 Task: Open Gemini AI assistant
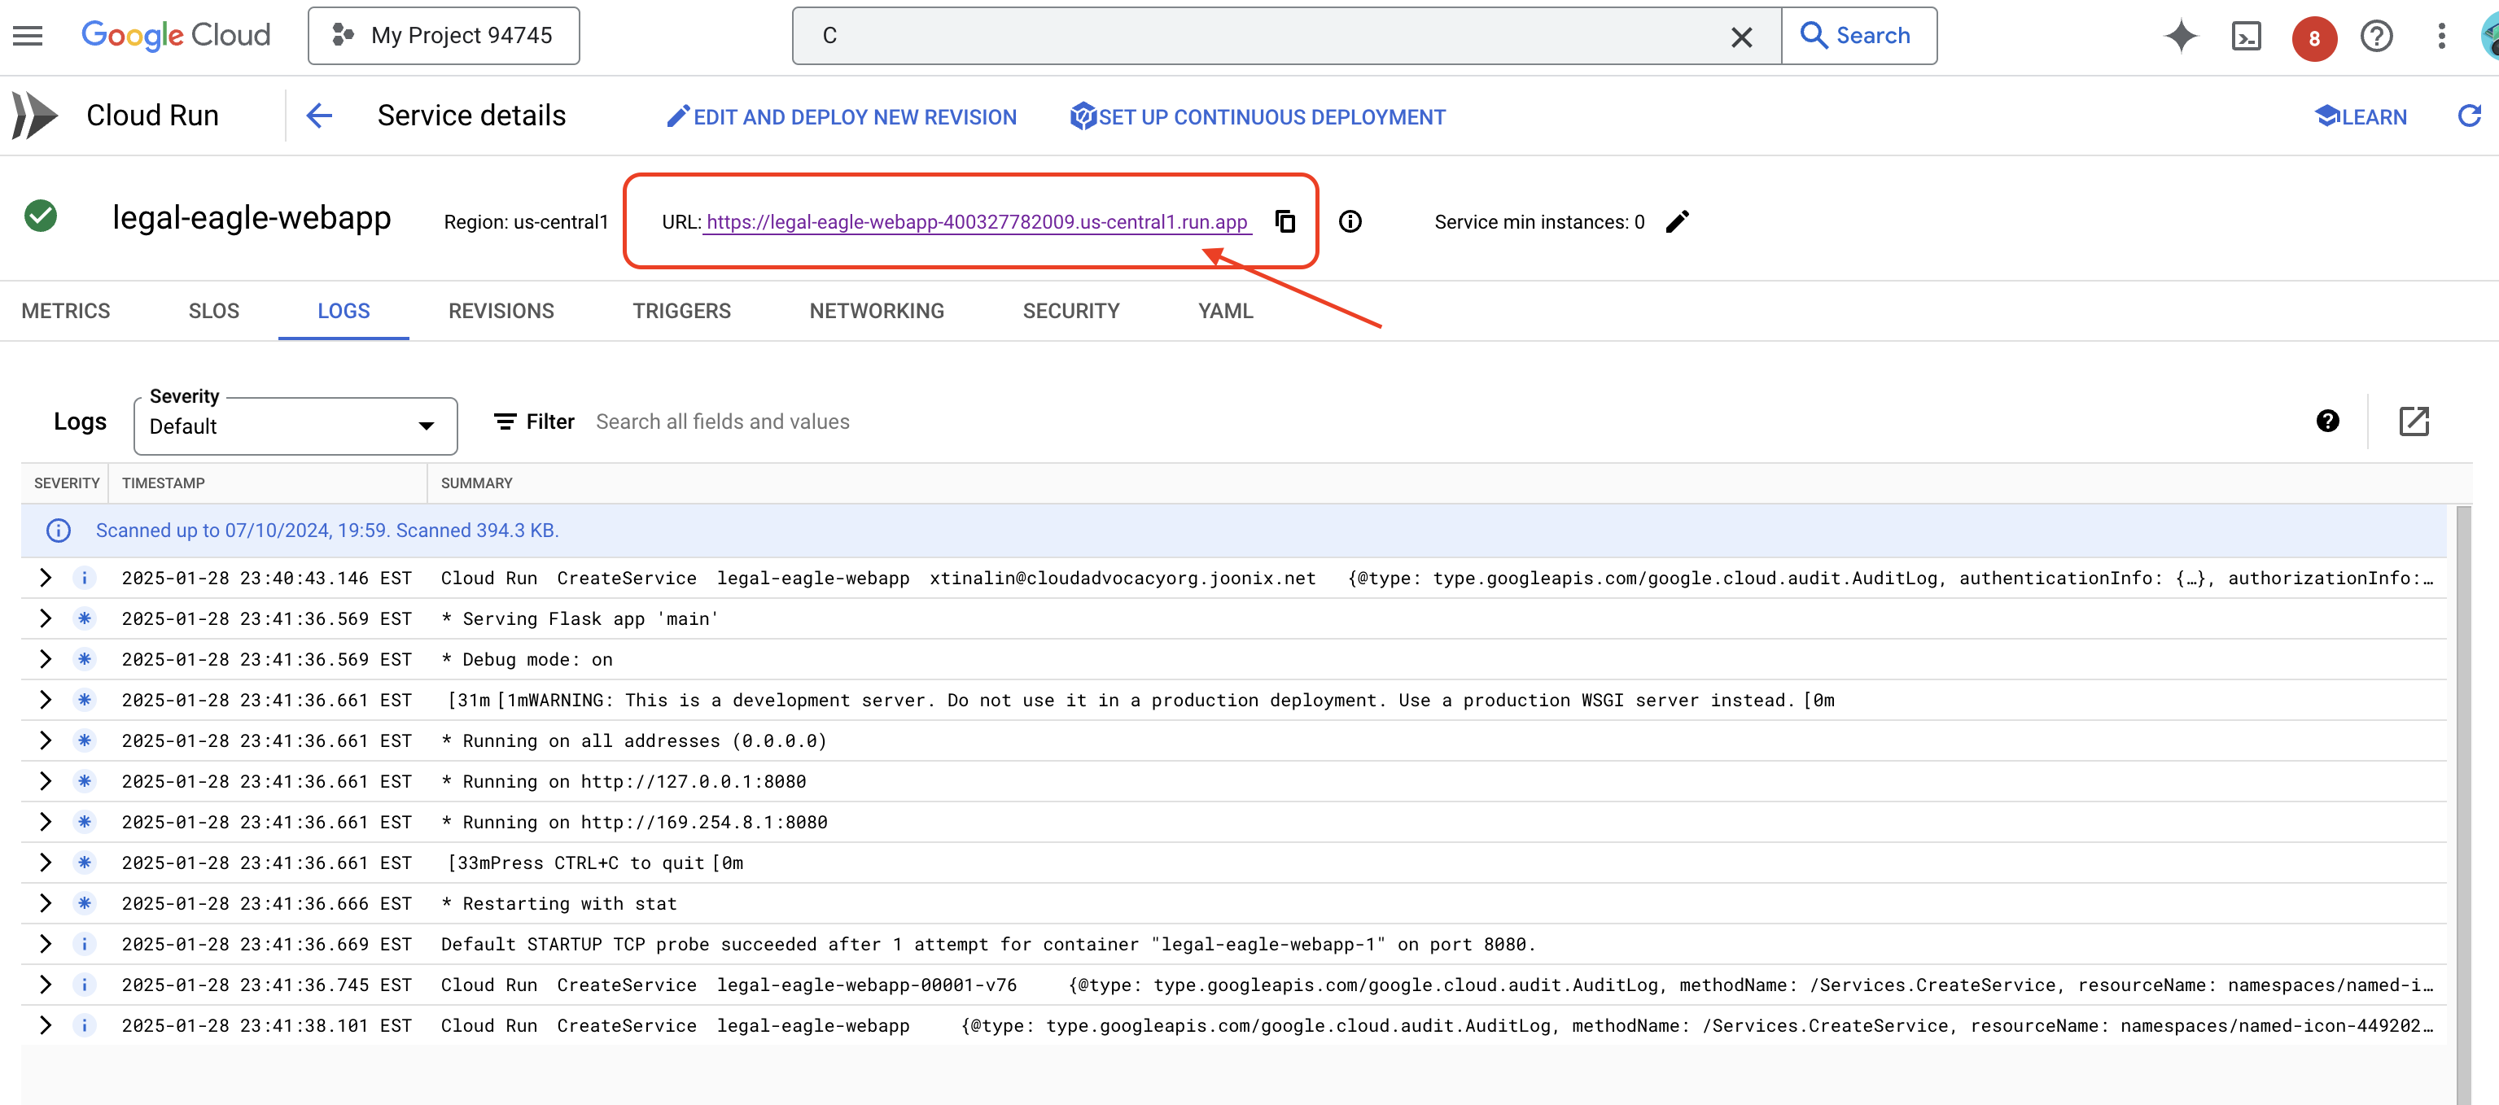click(2180, 36)
